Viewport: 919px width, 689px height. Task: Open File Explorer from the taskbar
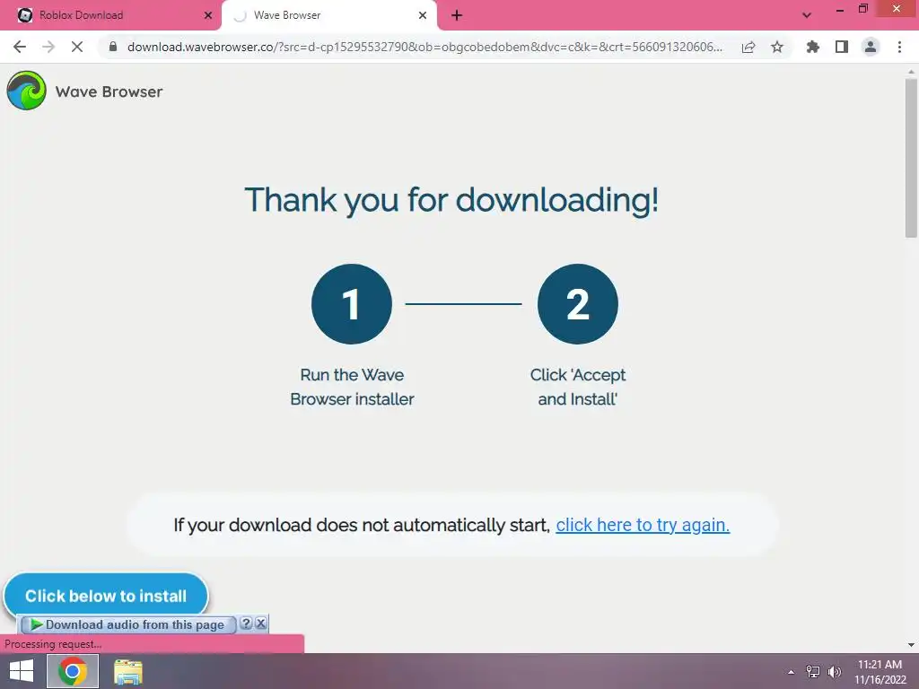pyautogui.click(x=128, y=671)
